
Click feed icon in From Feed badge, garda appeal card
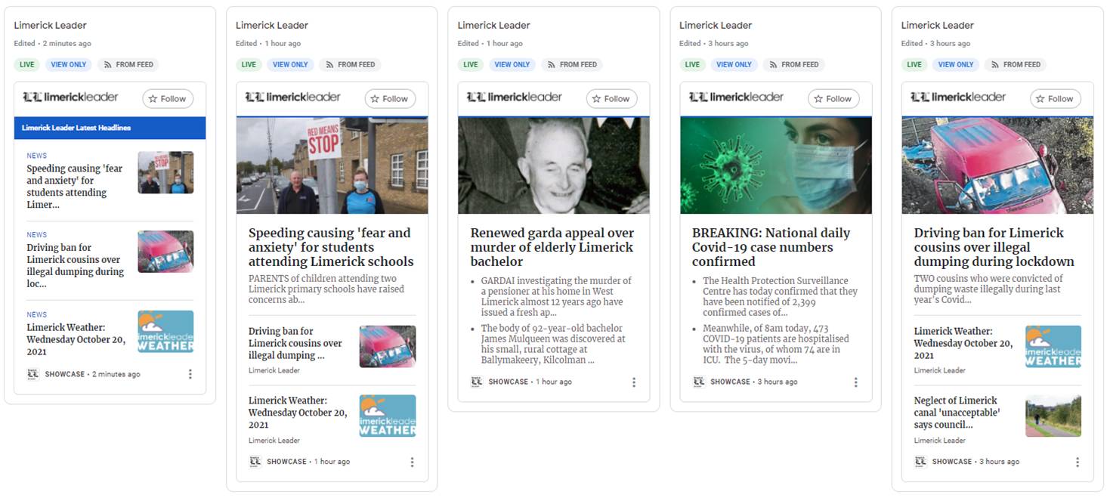551,65
